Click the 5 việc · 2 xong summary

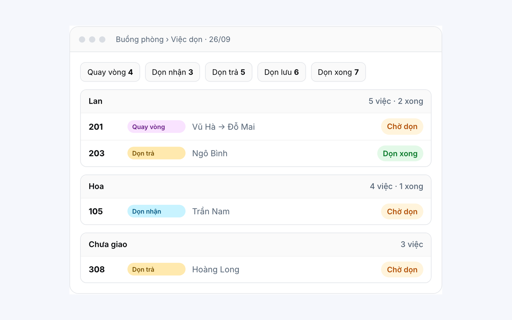[396, 101]
